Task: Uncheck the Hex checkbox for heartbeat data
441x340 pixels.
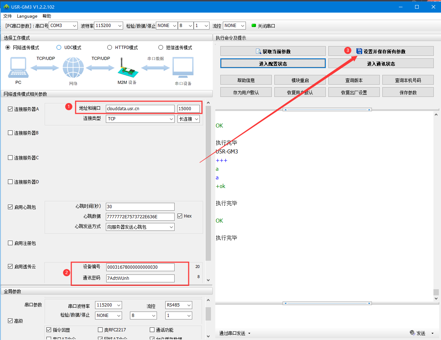Action: point(180,216)
